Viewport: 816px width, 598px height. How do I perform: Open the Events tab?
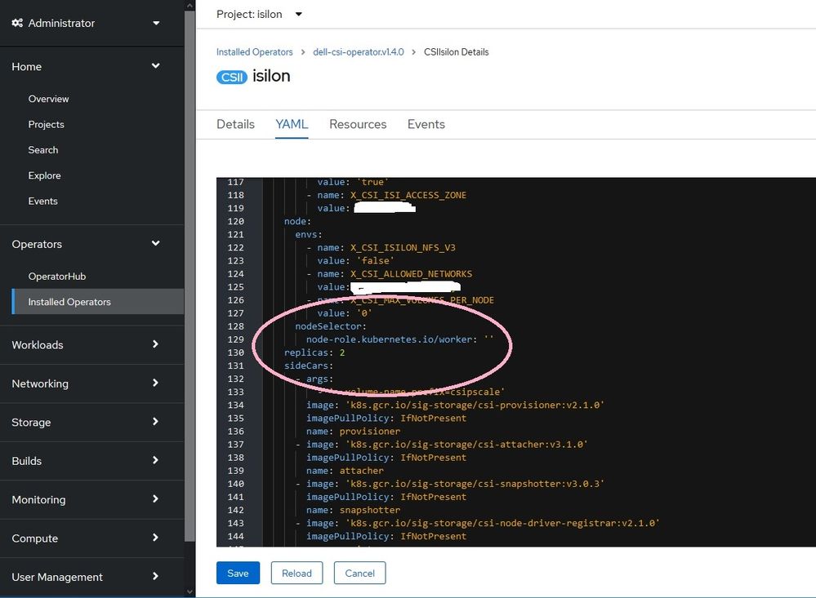pos(426,124)
